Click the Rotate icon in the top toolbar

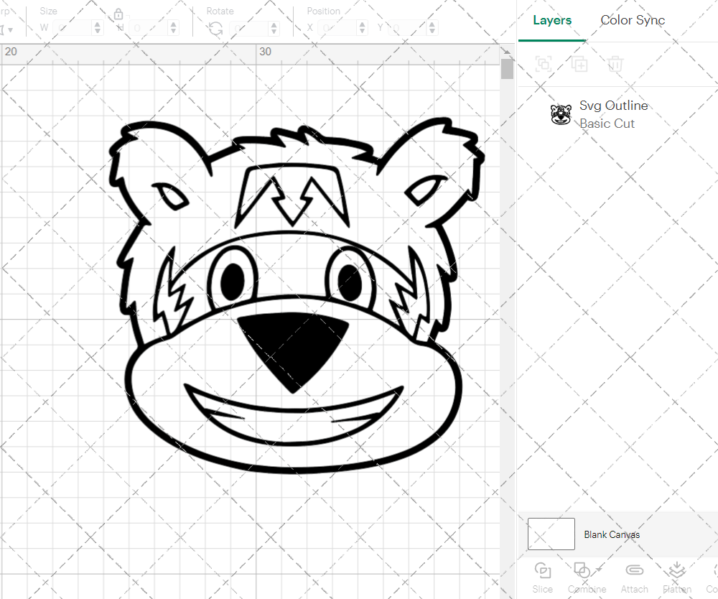[x=215, y=27]
